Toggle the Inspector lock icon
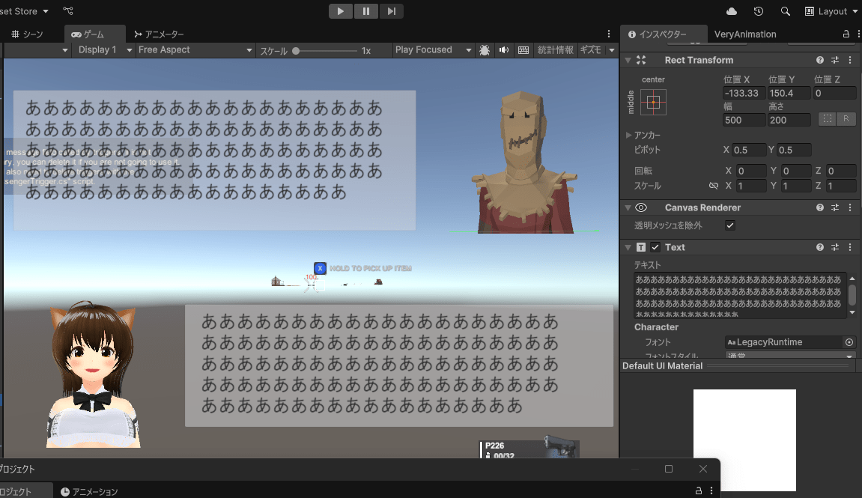The height and width of the screenshot is (498, 862). tap(846, 34)
